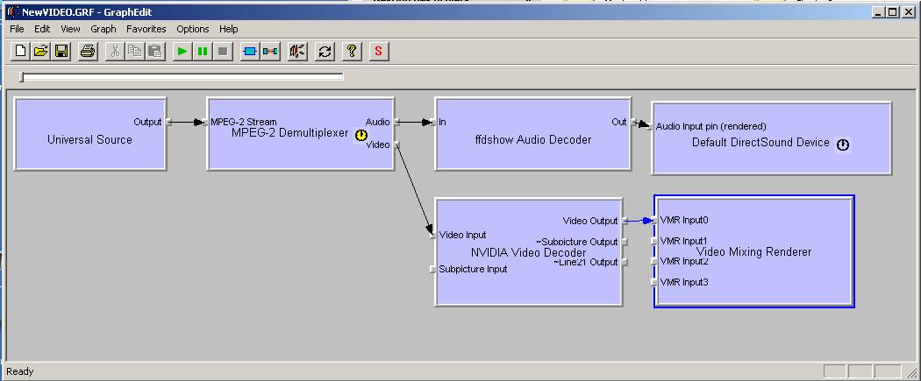Open the Favorites menu
Viewport: 921px width, 381px height.
[x=146, y=29]
